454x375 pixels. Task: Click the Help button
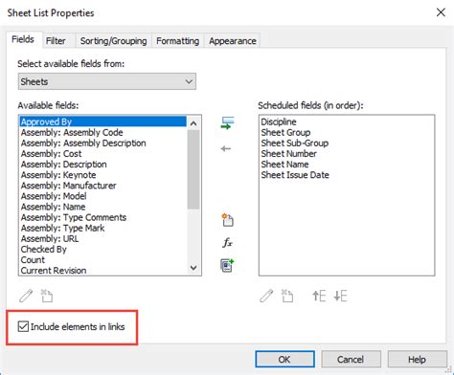click(x=417, y=360)
